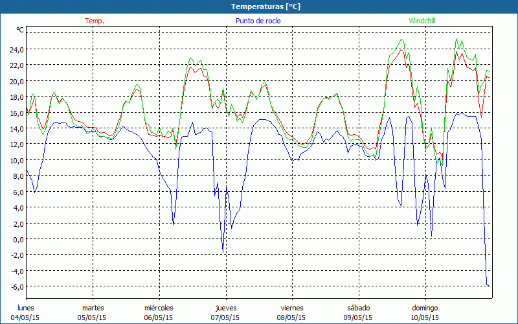The width and height of the screenshot is (518, 324).
Task: Click the 2,0 axis value
Action: click(19, 224)
